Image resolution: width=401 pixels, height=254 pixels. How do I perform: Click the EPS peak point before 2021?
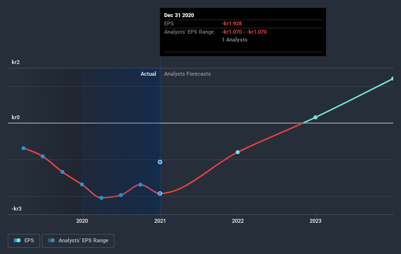tap(140, 185)
